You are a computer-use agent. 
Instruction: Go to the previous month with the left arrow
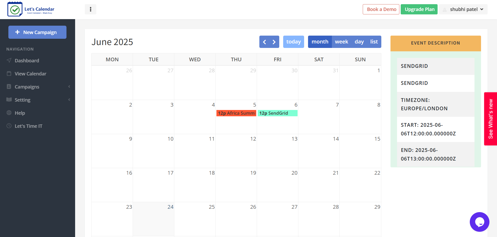(264, 42)
